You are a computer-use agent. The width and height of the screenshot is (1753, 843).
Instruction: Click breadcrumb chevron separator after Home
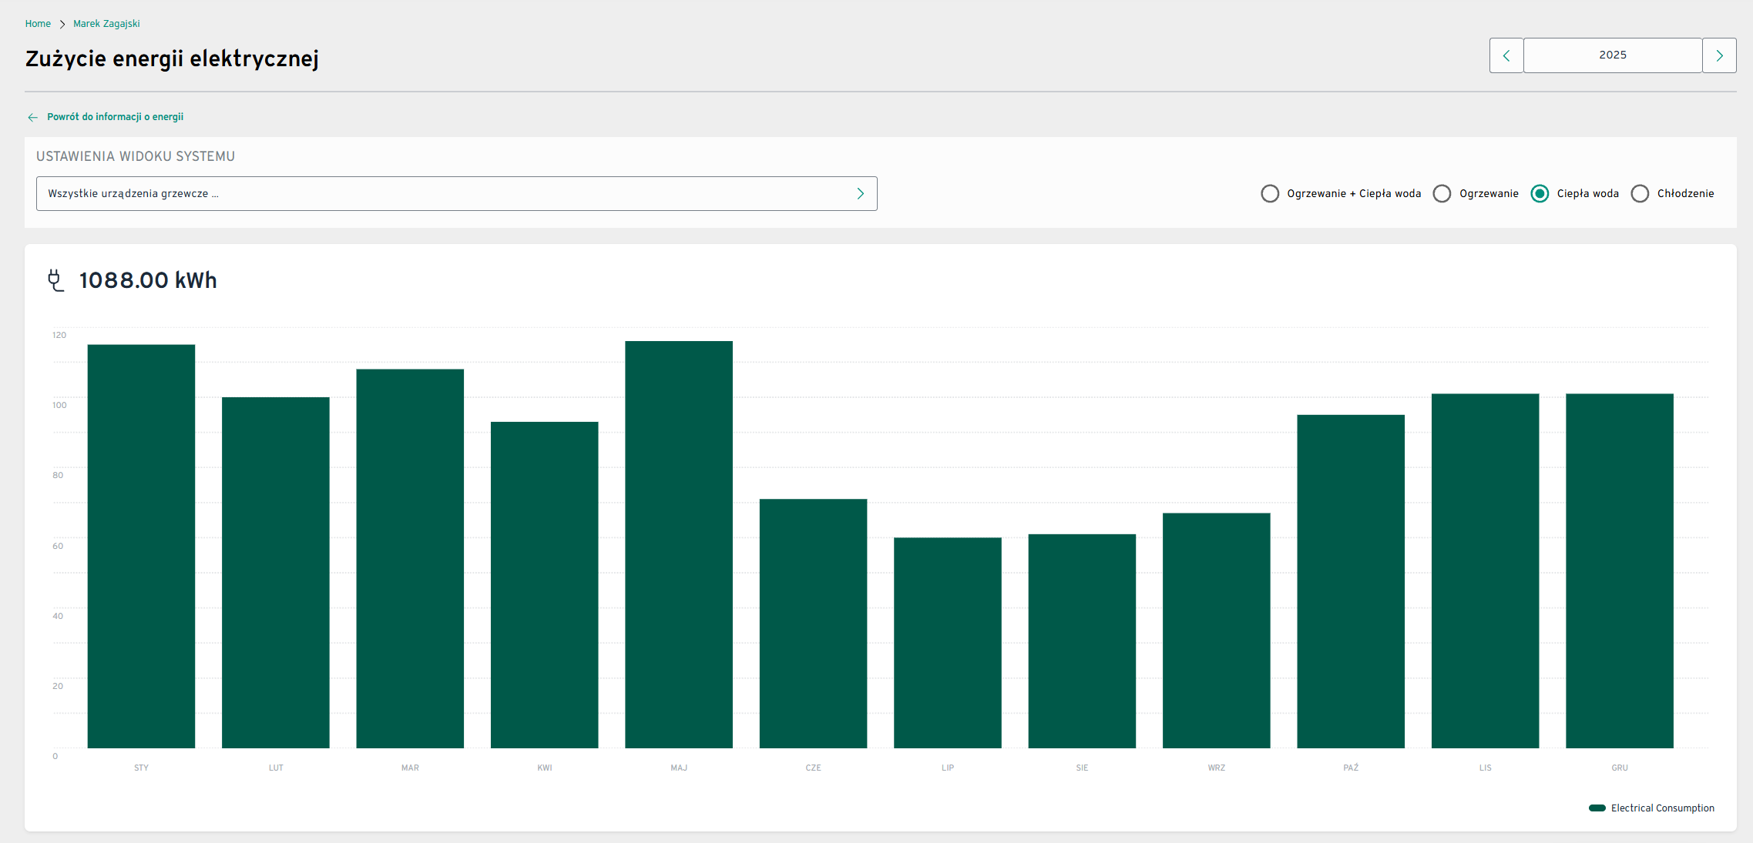click(62, 24)
